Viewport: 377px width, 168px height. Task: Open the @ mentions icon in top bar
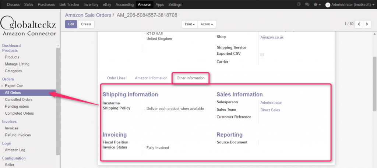tap(299, 4)
